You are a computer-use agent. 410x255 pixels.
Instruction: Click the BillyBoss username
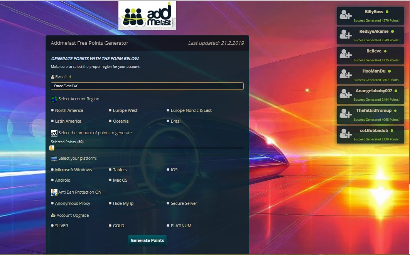374,12
